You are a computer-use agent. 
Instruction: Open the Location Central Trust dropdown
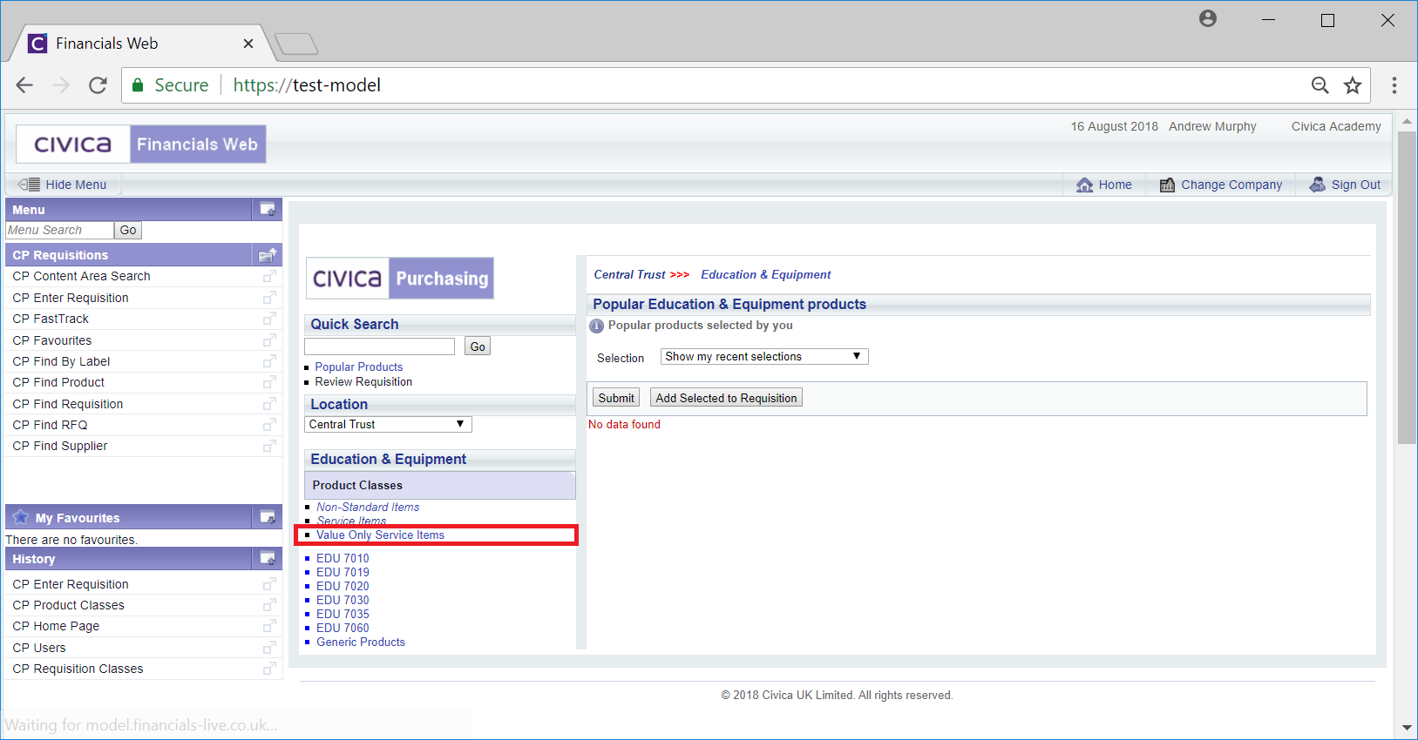pyautogui.click(x=388, y=424)
